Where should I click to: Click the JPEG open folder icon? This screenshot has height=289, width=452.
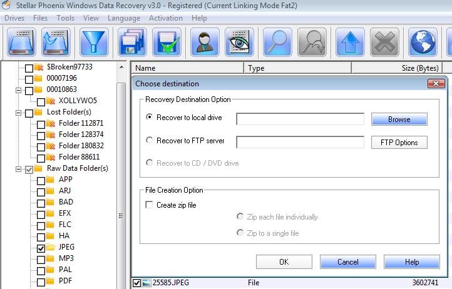(x=51, y=247)
